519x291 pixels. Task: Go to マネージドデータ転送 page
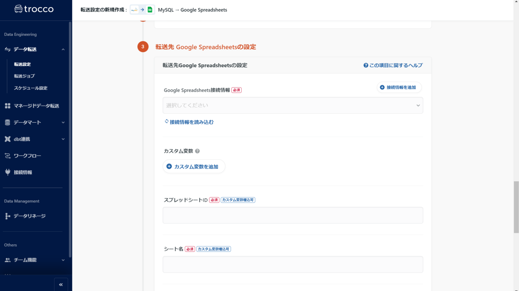pyautogui.click(x=36, y=106)
